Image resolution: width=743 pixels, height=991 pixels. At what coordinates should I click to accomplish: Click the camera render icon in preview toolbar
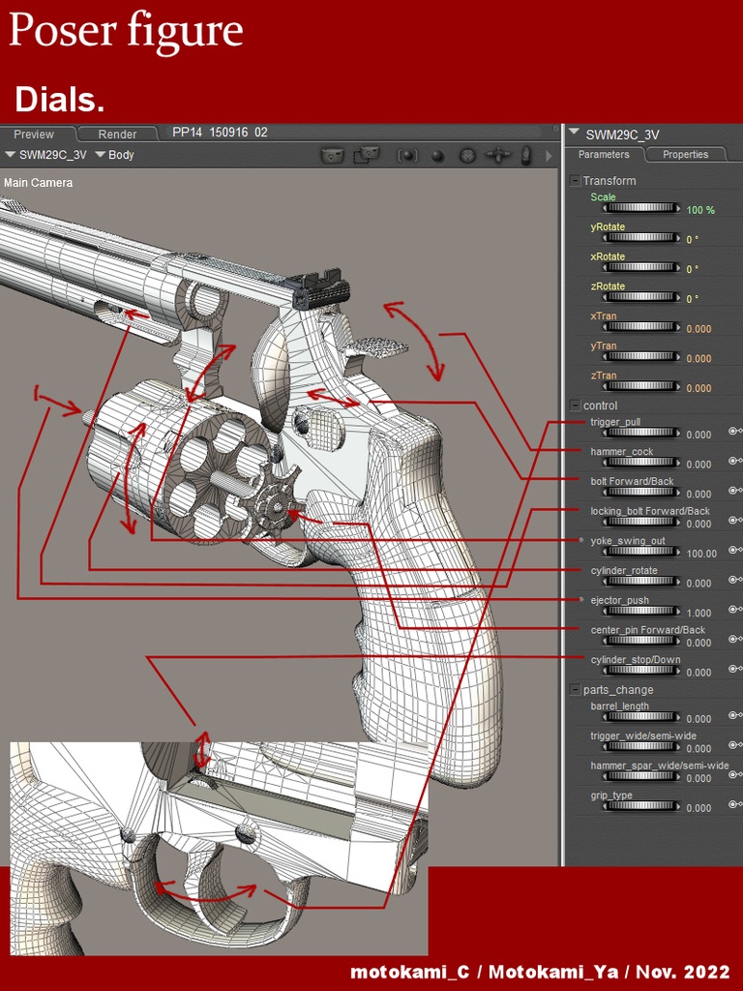click(x=333, y=155)
